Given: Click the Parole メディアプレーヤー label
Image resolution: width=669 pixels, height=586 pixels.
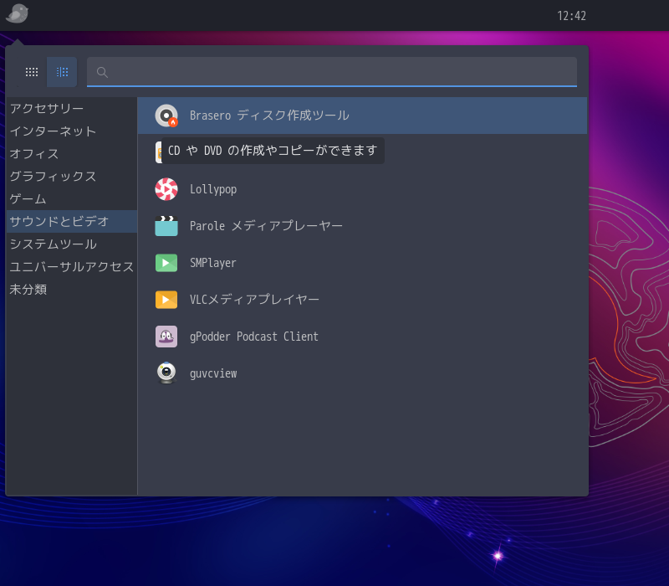Looking at the screenshot, I should click(x=266, y=226).
